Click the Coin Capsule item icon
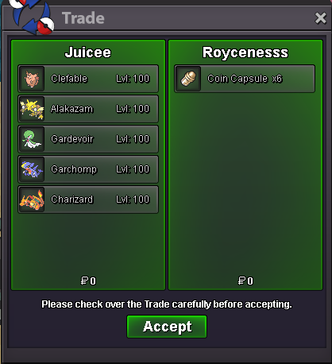This screenshot has height=364, width=332. (x=188, y=79)
